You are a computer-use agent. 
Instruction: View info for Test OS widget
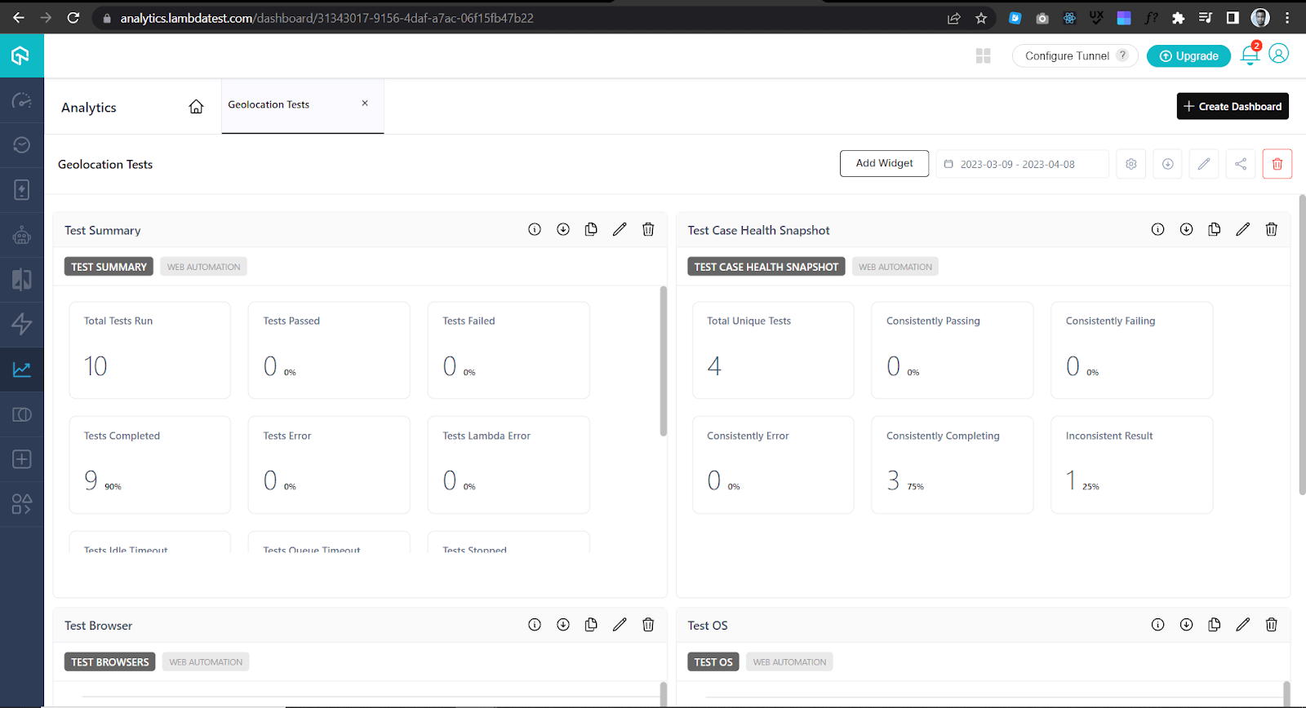[1157, 625]
